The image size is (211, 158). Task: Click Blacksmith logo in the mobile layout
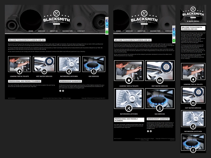(193, 14)
